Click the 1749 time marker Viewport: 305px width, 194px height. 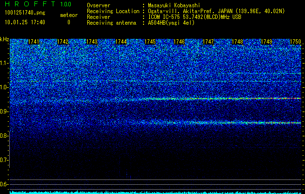[267, 42]
